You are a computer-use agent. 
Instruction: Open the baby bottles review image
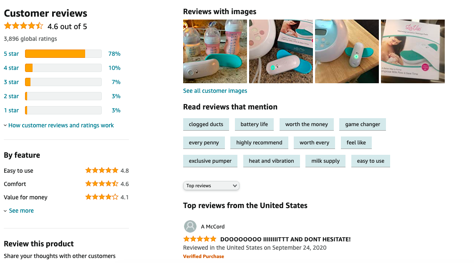point(215,51)
